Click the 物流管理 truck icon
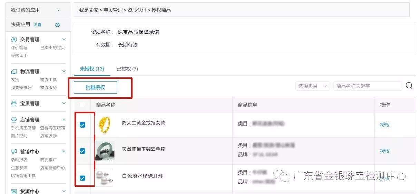Viewport: 420px width, 194px height. tap(14, 72)
